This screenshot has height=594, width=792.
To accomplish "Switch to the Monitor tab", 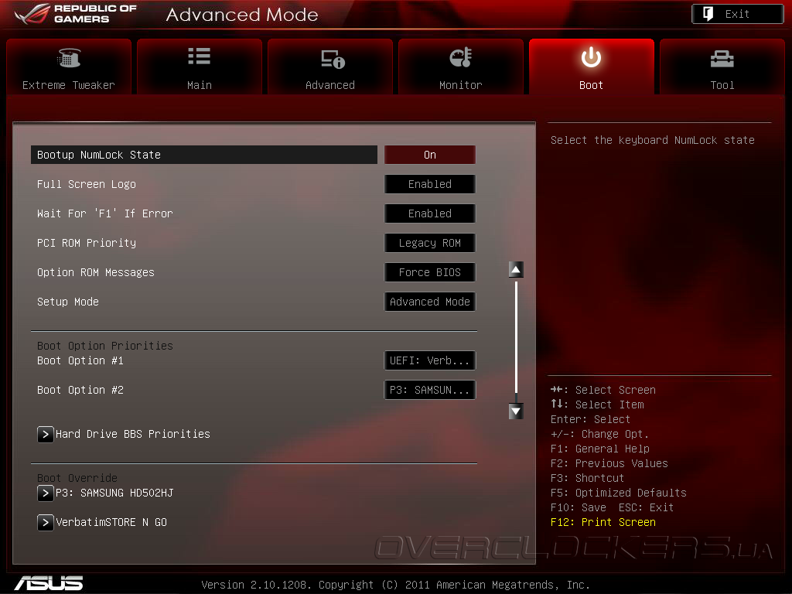I will pyautogui.click(x=461, y=67).
